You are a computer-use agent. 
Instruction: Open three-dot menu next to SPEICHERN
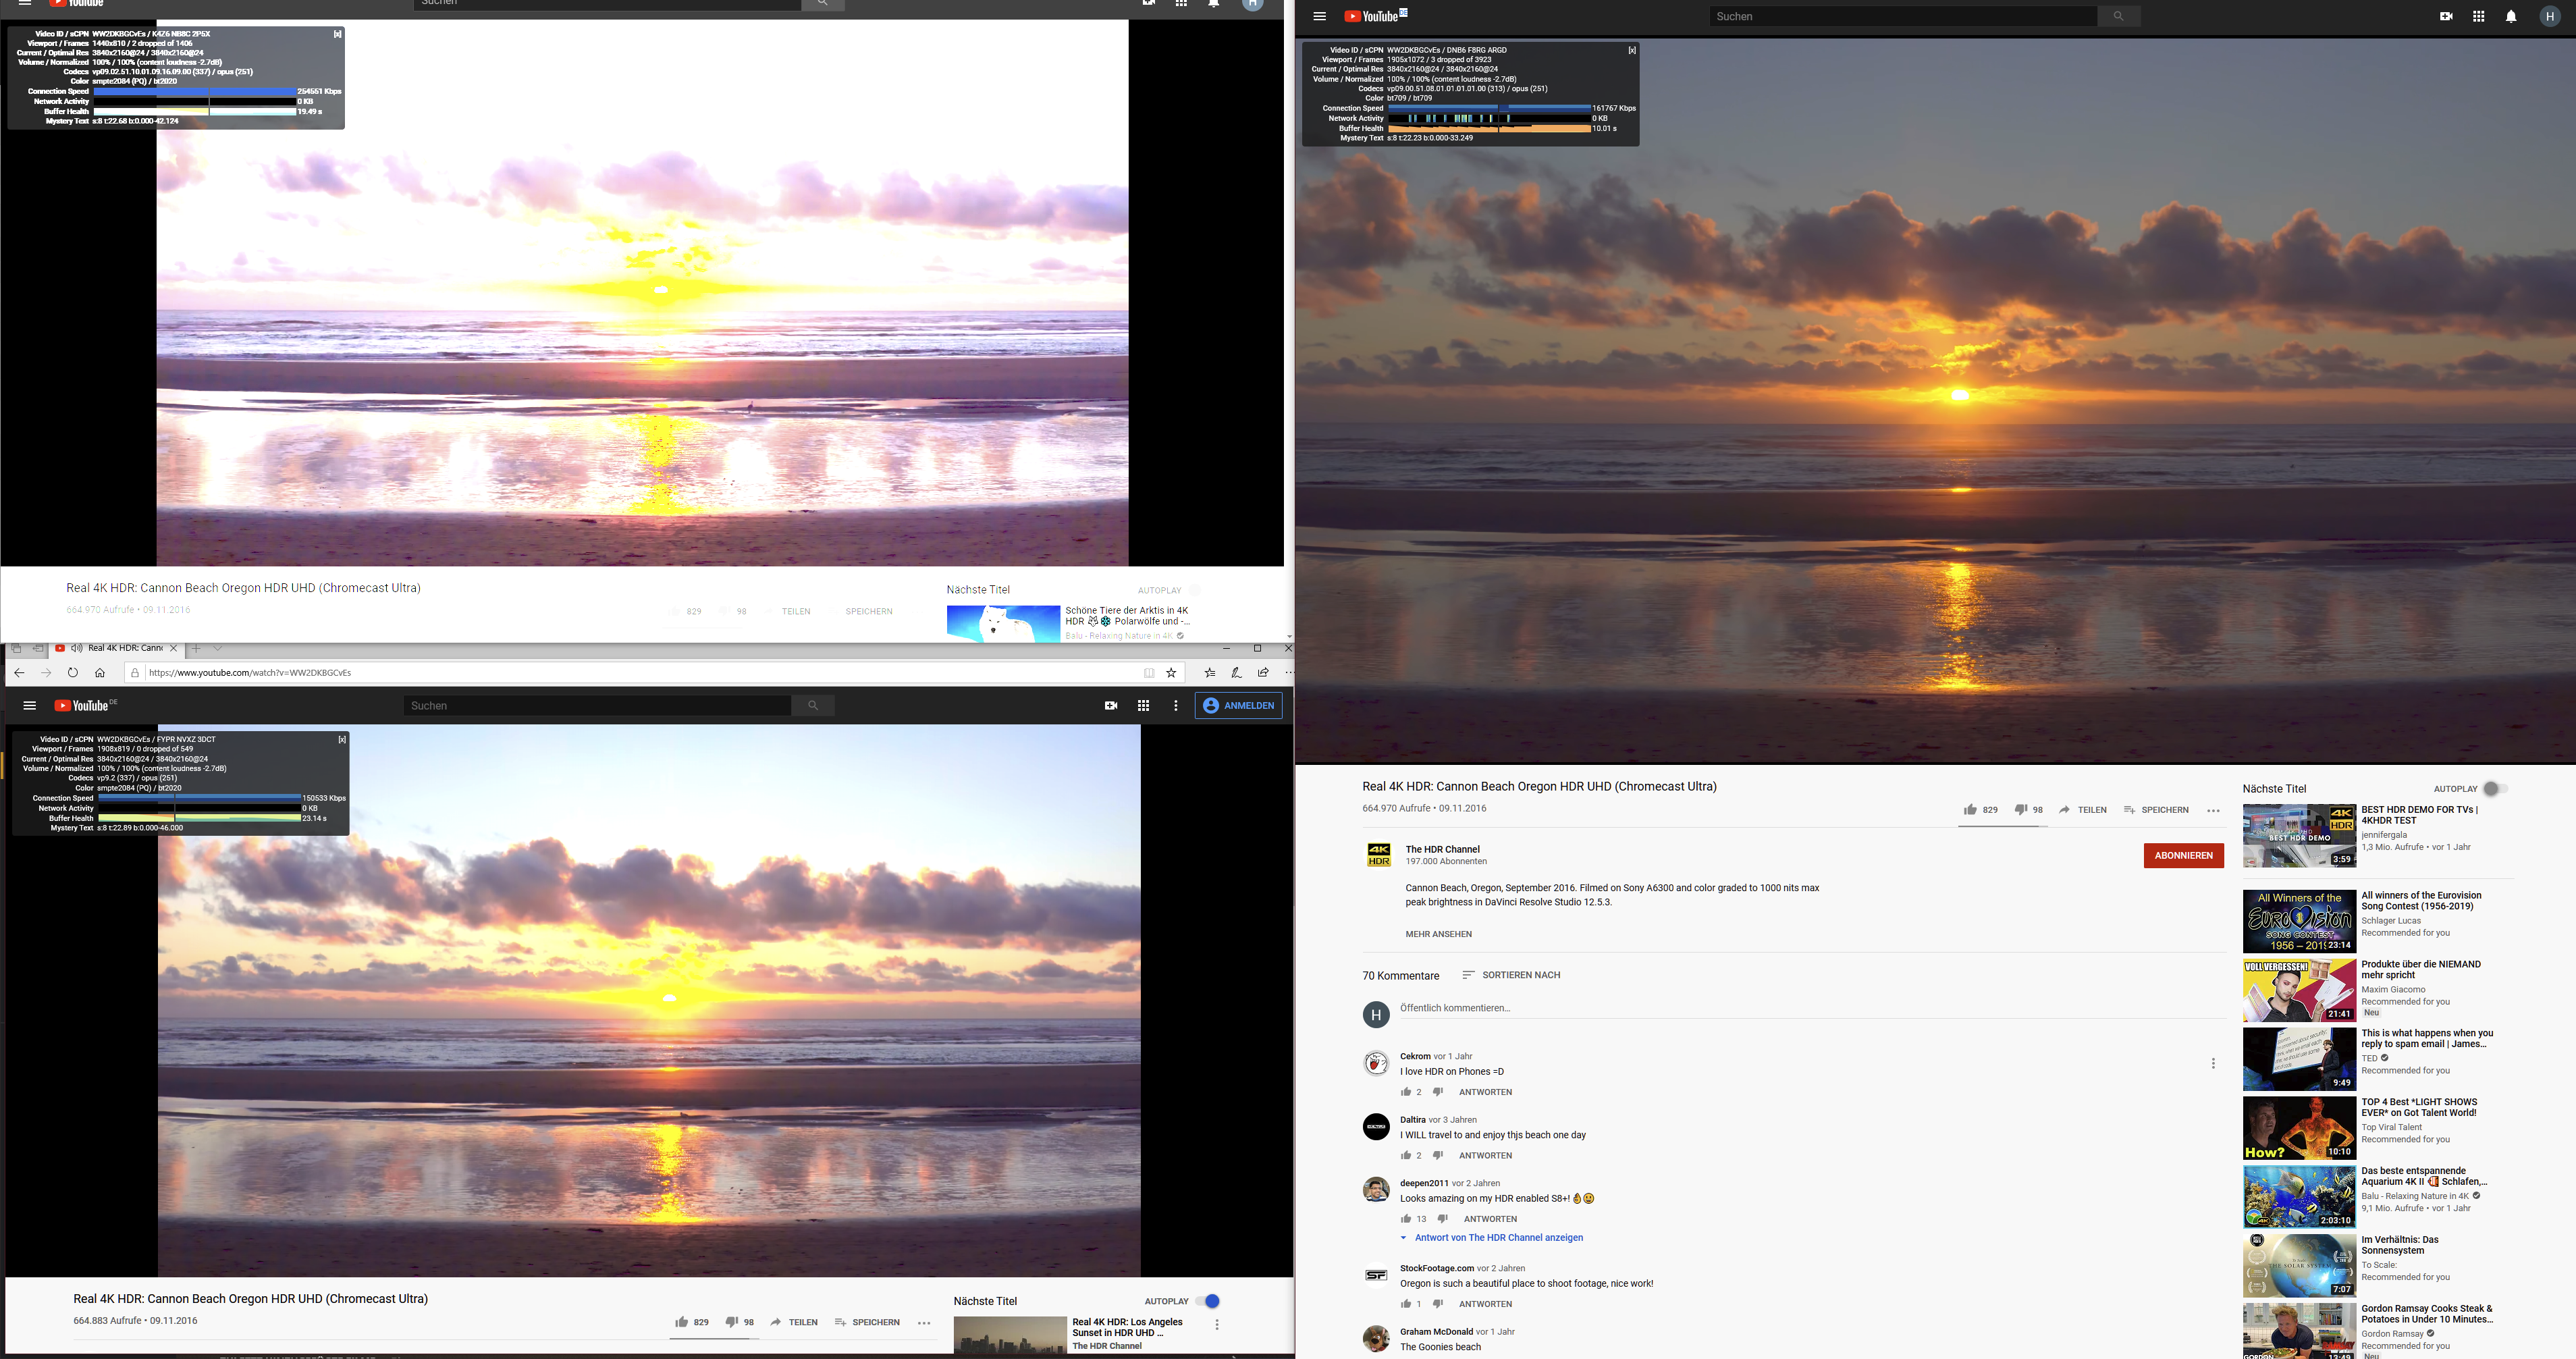2212,810
